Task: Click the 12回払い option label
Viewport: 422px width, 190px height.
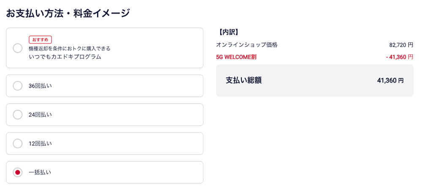Action: [x=40, y=144]
